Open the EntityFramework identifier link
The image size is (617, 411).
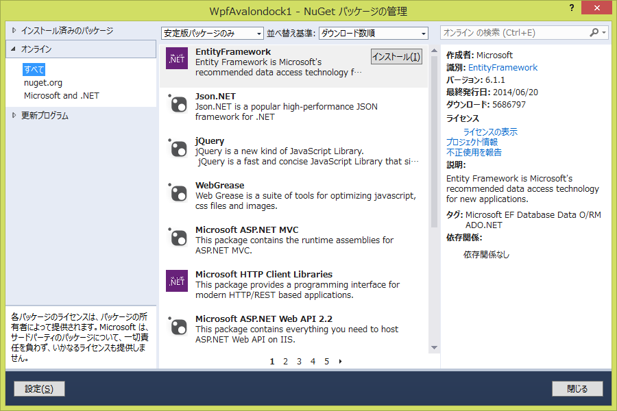pyautogui.click(x=503, y=68)
